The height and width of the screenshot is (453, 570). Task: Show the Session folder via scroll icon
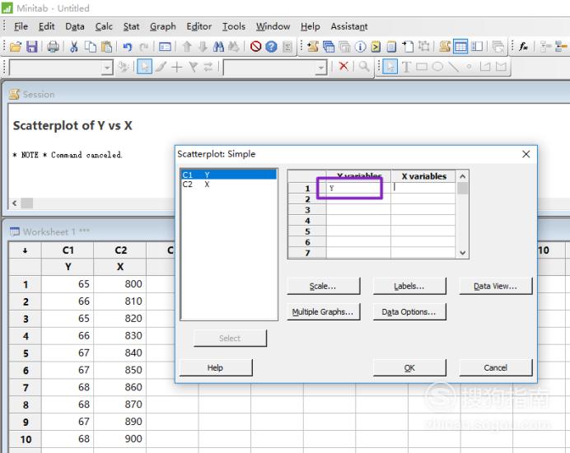pyautogui.click(x=313, y=47)
